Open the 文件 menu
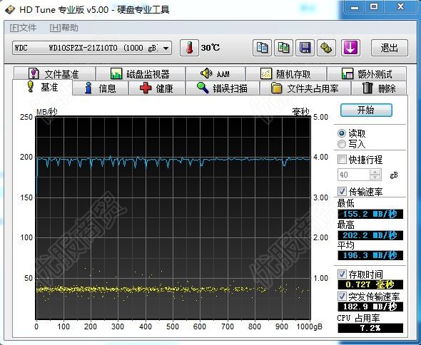 (x=23, y=28)
